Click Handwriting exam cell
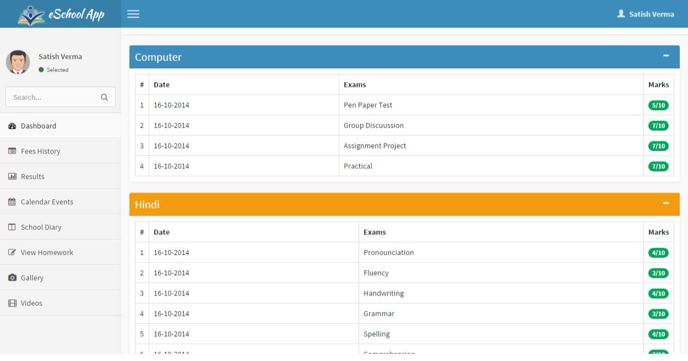688x361 pixels. [501, 293]
